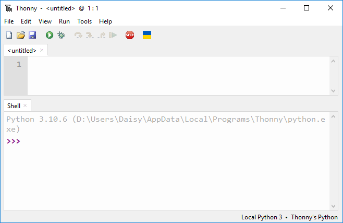Click the Ukraine flag support icon
This screenshot has height=223, width=343.
(147, 35)
